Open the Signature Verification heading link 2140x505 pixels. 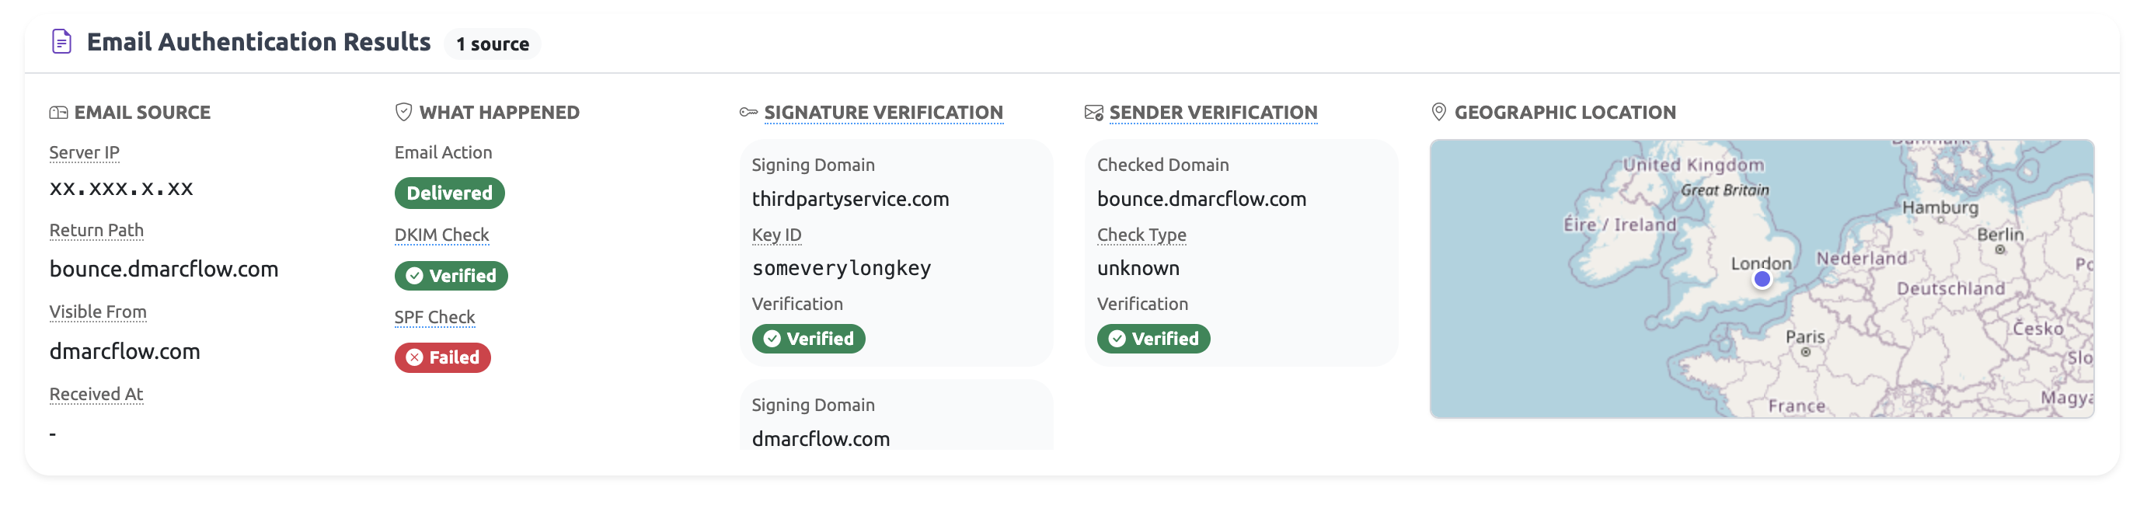pyautogui.click(x=883, y=112)
